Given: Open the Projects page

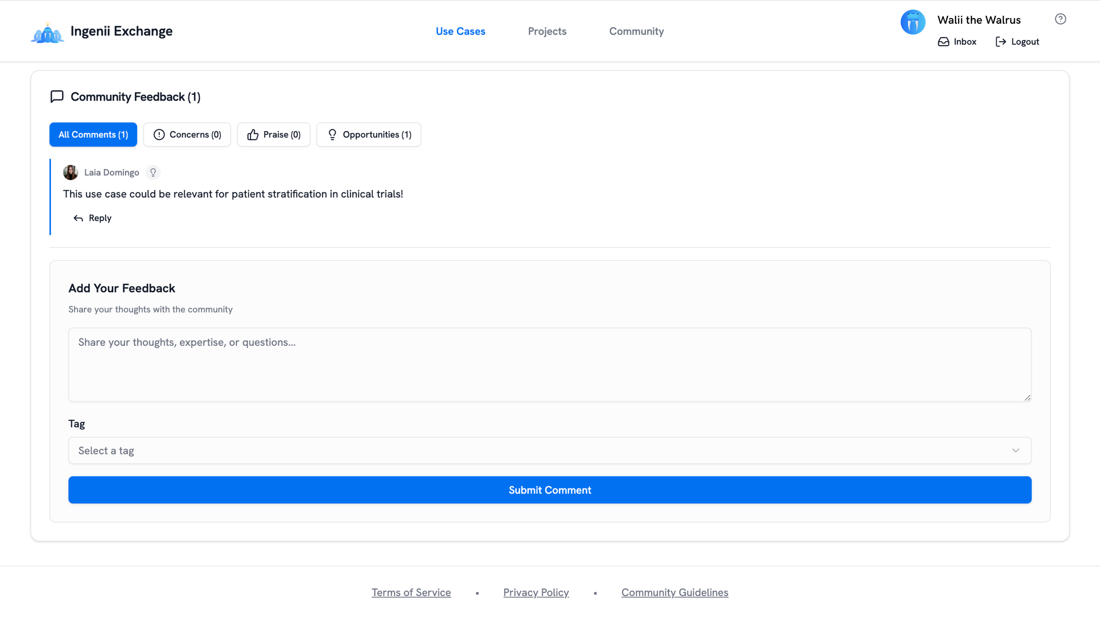Looking at the screenshot, I should point(547,31).
